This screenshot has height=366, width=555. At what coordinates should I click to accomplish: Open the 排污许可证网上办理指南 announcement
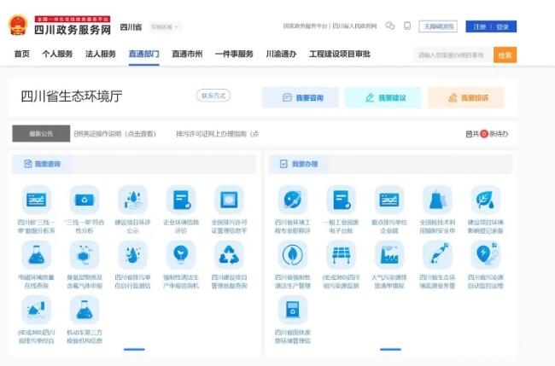tap(218, 134)
